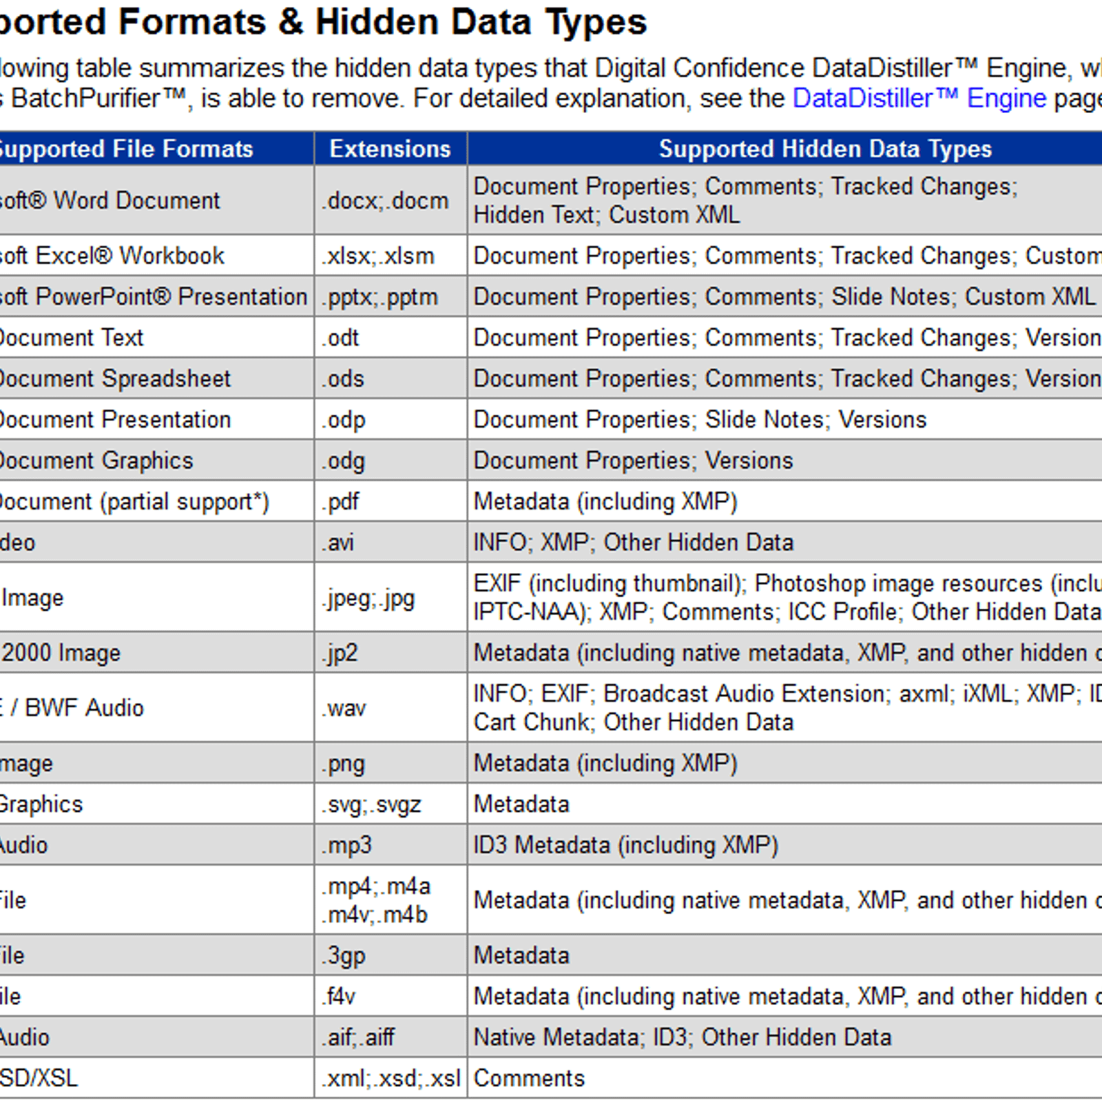Click the .mp3 extension cell

pos(391,844)
